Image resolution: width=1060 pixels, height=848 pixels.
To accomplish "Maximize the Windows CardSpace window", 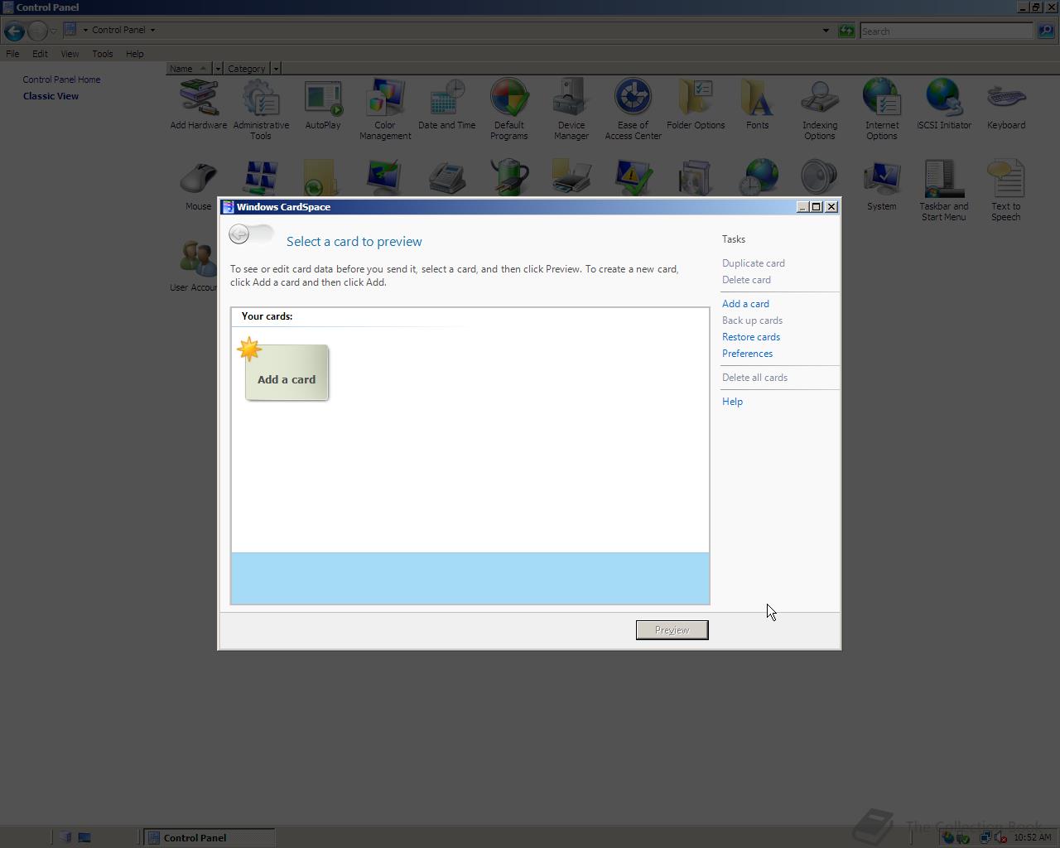I will pos(816,207).
